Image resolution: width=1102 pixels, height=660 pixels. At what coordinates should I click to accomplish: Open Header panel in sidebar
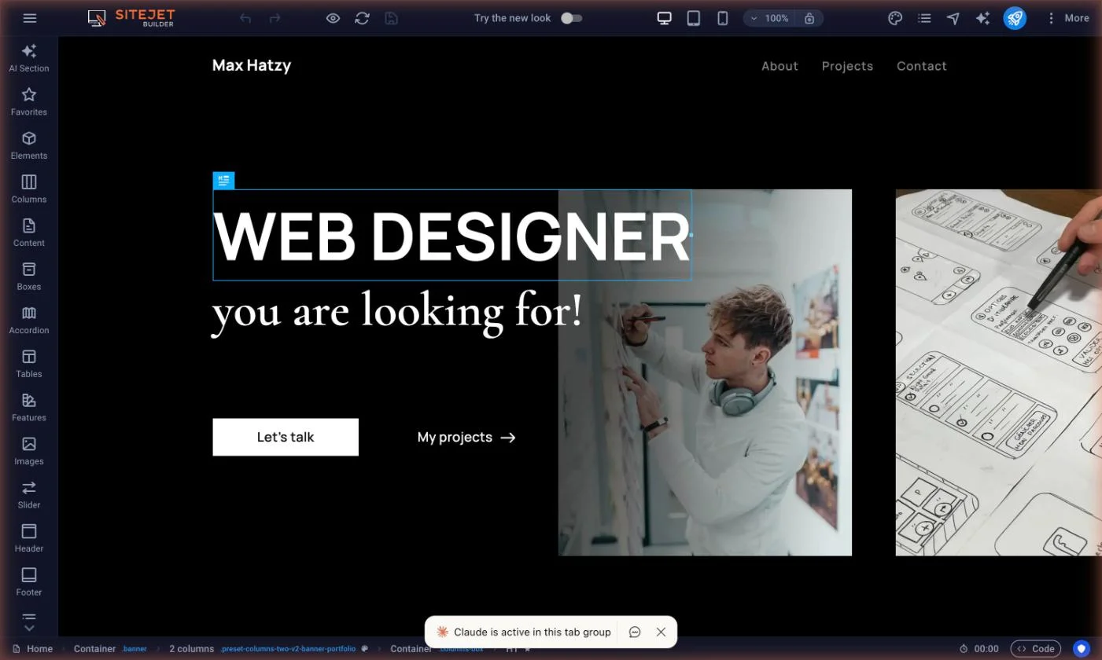pos(29,538)
